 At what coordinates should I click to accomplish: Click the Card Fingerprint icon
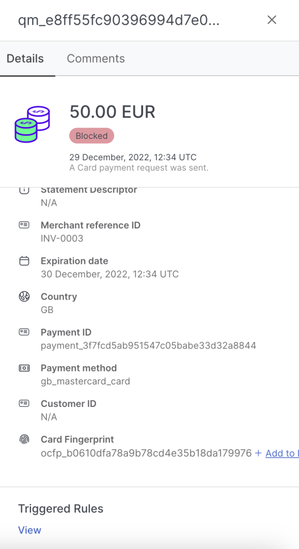(24, 440)
